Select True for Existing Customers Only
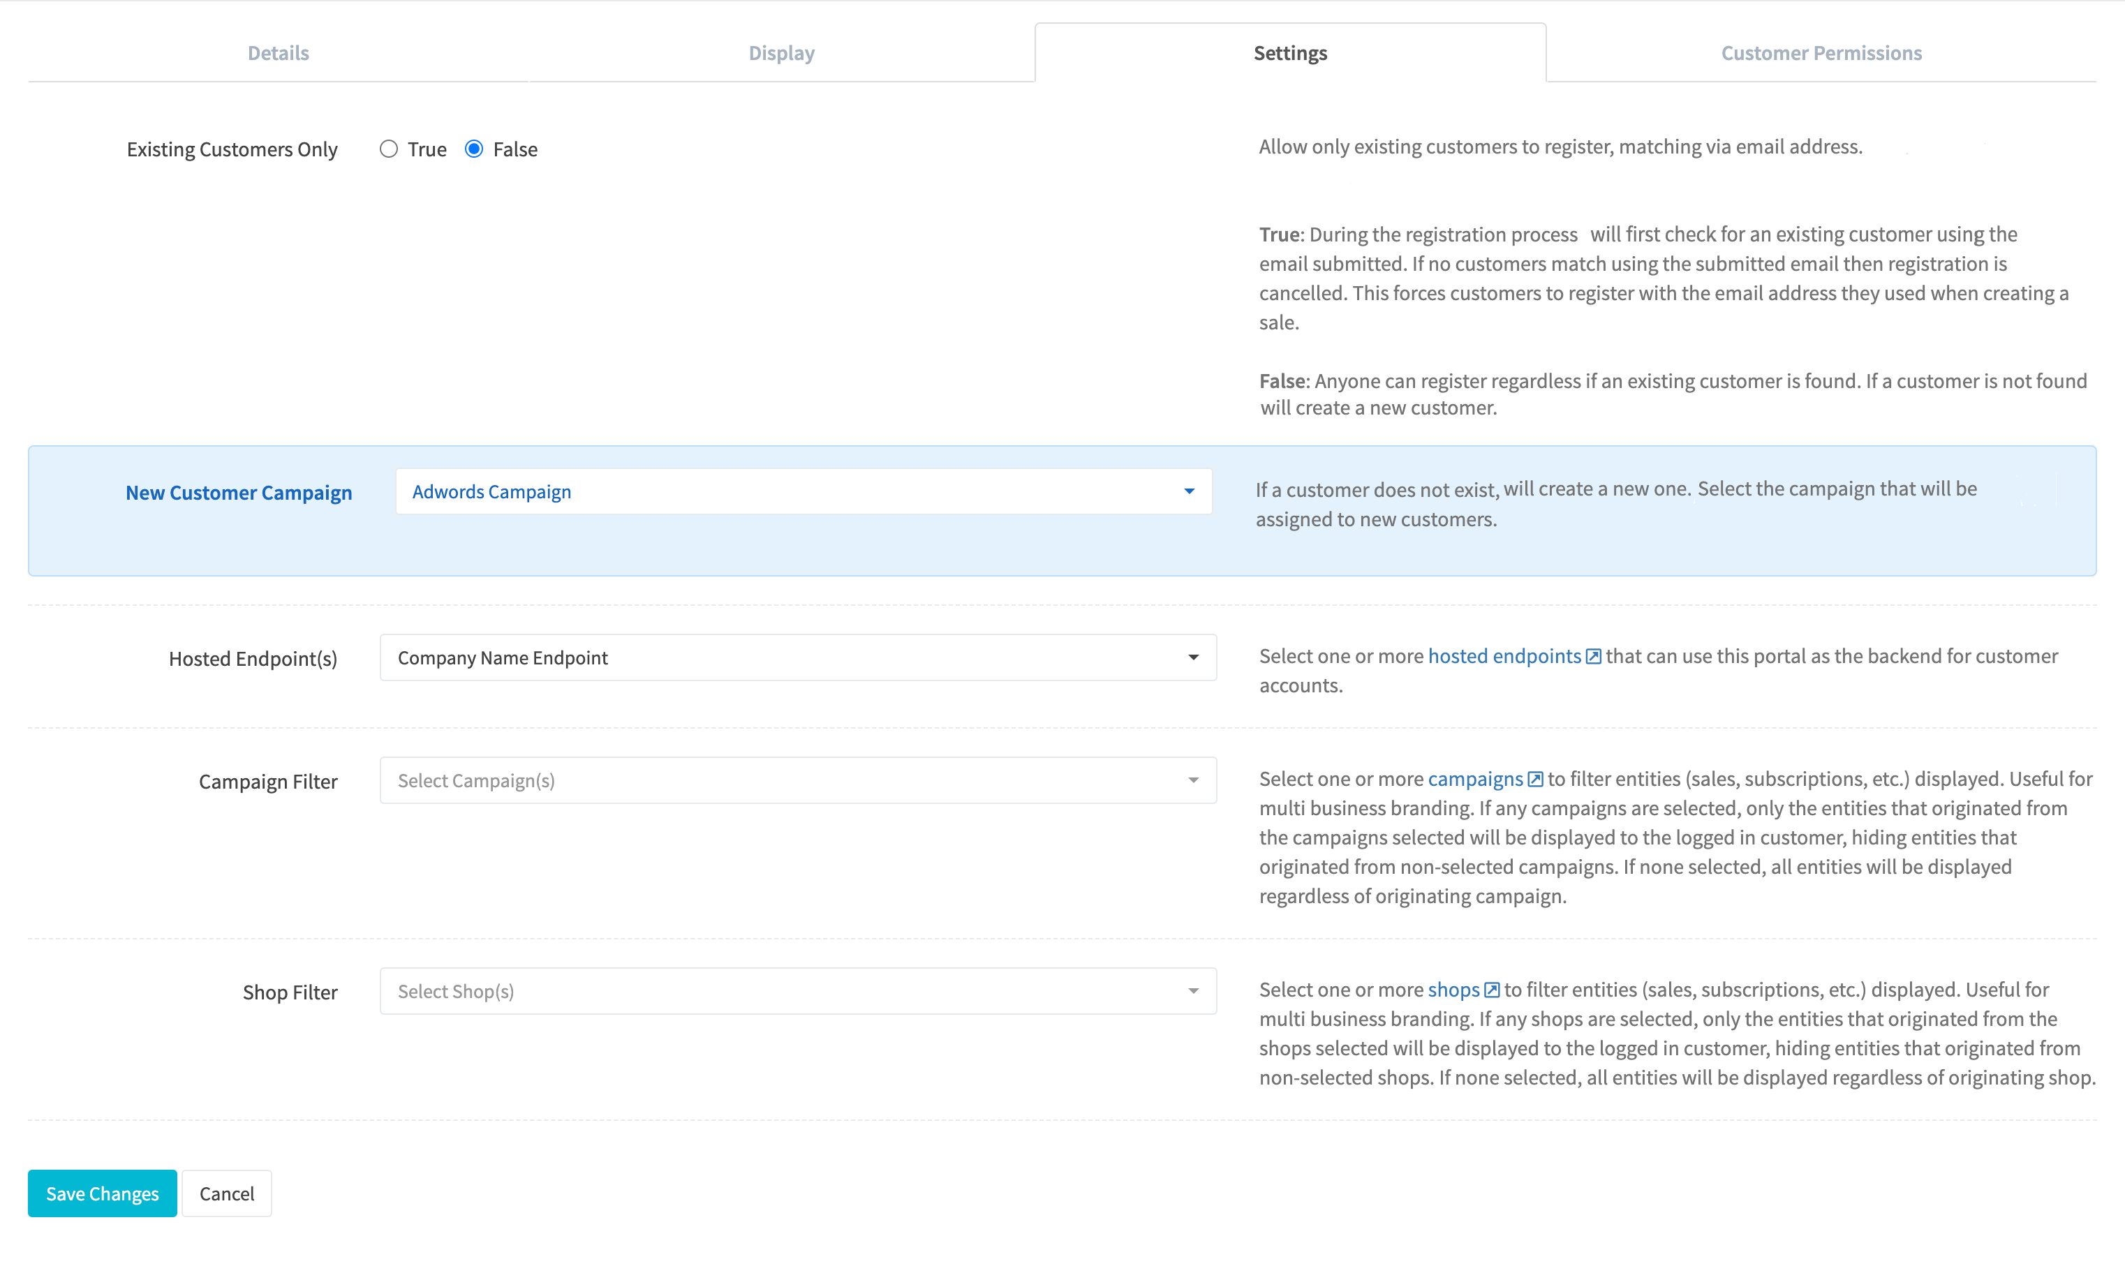The image size is (2125, 1273). pos(389,149)
